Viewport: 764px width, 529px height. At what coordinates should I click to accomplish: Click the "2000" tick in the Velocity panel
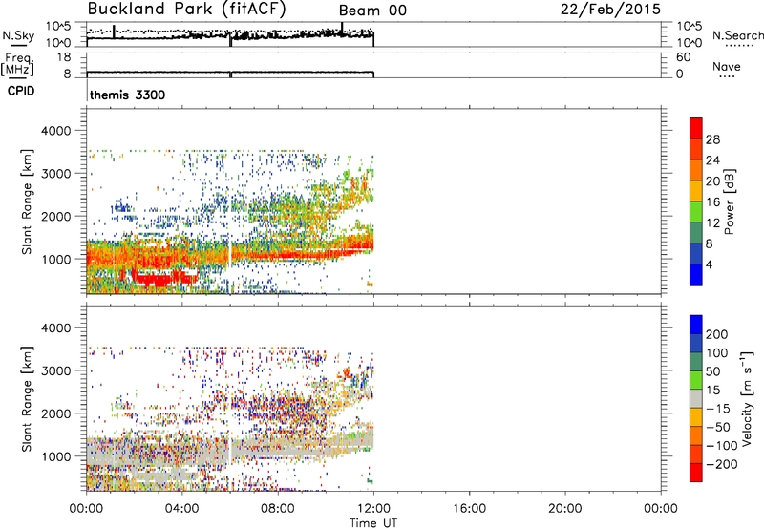pos(55,413)
